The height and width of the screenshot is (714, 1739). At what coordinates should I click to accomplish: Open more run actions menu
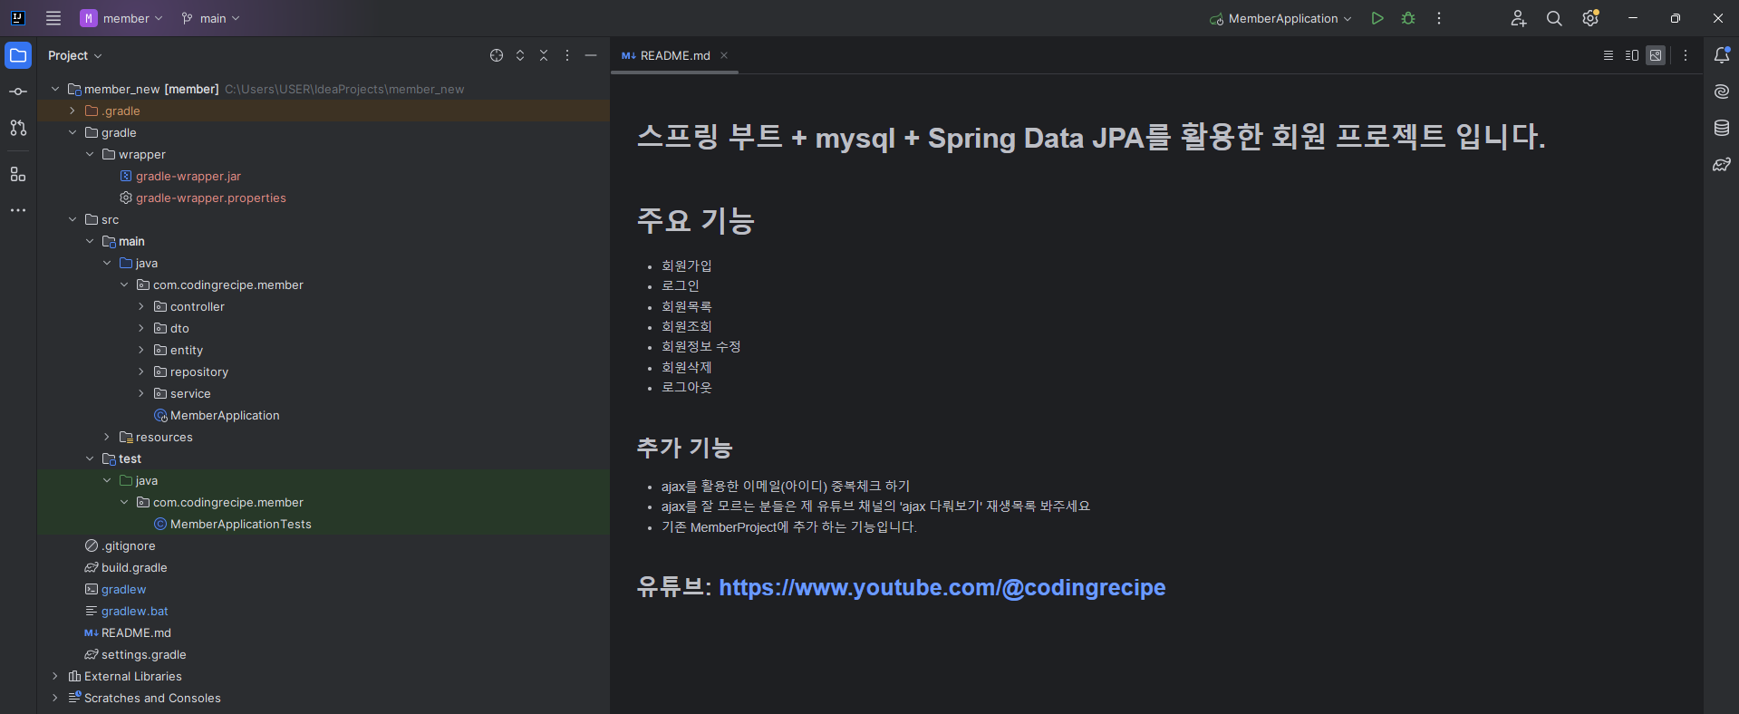(1439, 18)
